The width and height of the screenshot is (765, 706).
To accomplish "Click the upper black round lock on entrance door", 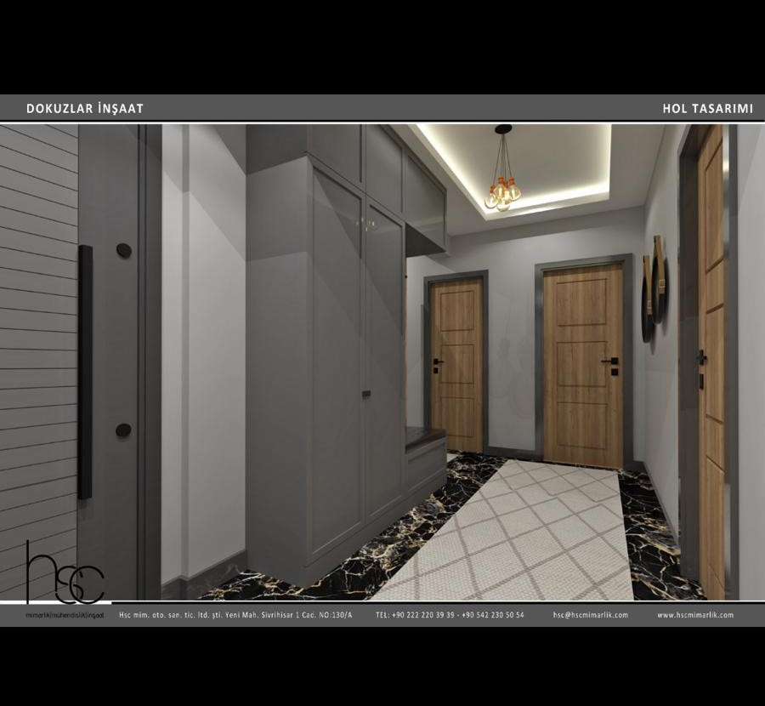I will pos(124,249).
